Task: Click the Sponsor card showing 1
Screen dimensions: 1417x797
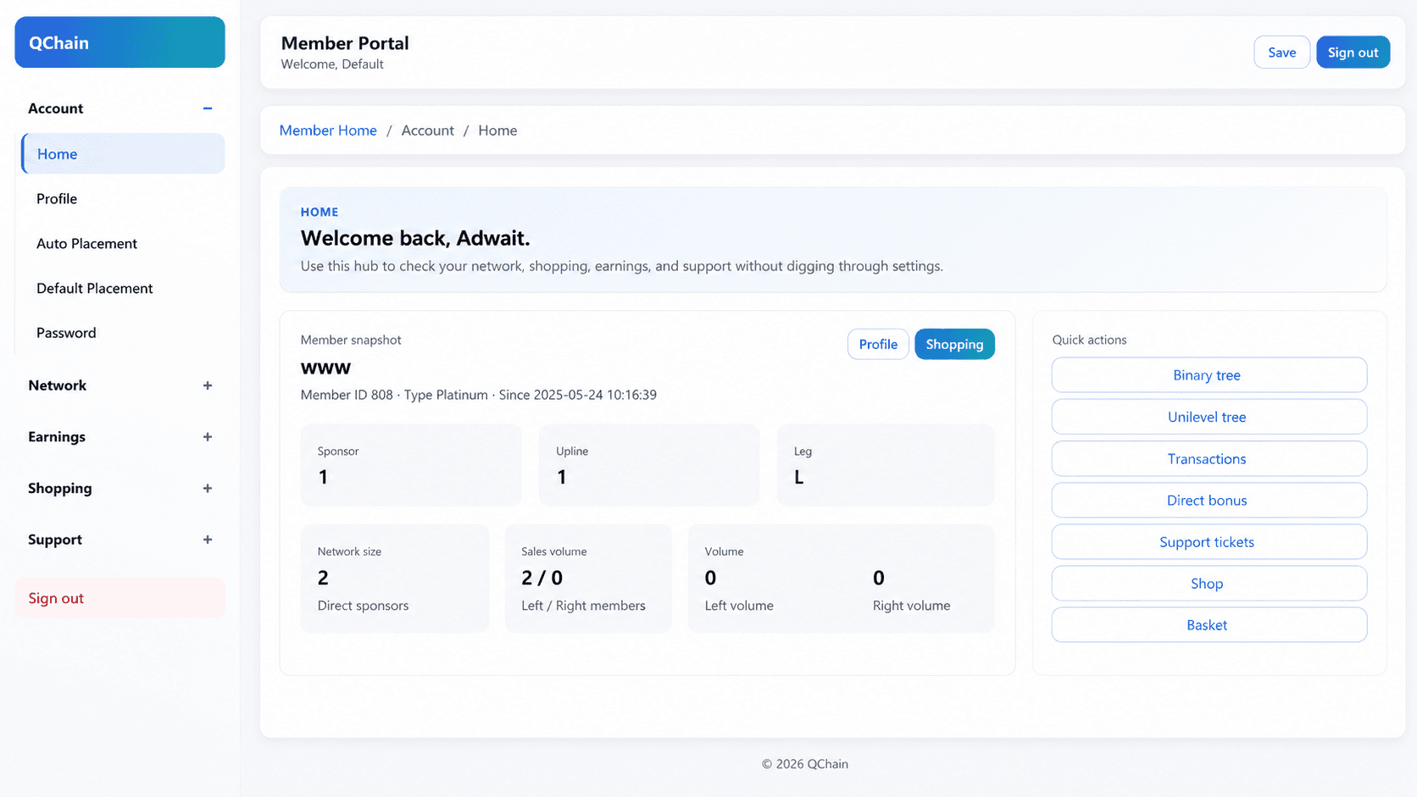Action: pos(411,465)
